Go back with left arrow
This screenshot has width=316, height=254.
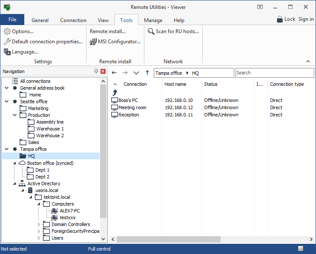coord(114,73)
